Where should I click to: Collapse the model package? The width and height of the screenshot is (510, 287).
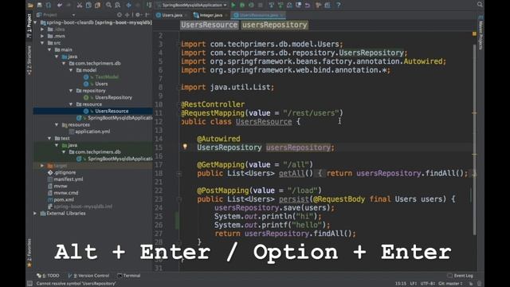pyautogui.click(x=71, y=70)
